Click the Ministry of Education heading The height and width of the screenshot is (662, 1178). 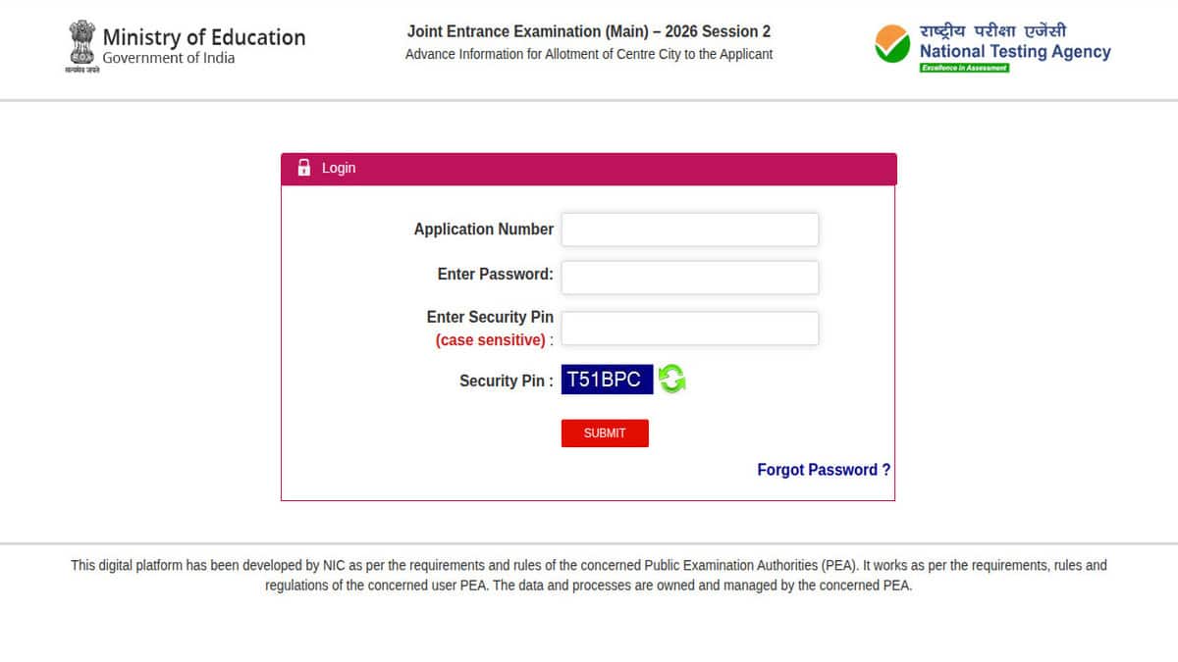coord(204,37)
